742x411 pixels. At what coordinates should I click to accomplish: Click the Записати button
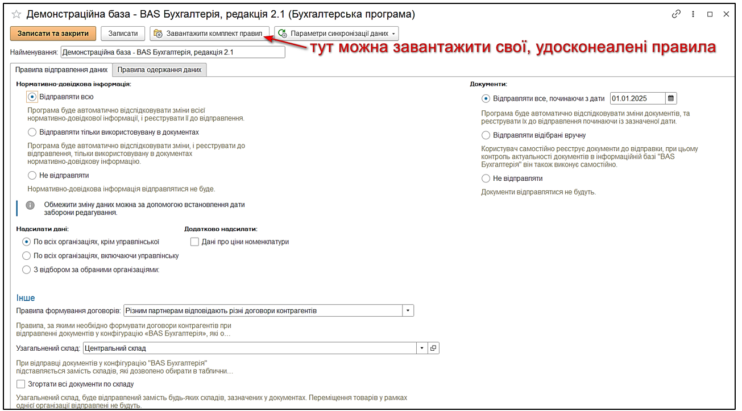123,34
